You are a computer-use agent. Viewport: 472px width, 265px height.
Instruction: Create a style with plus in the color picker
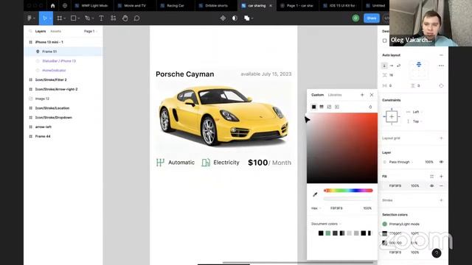click(x=362, y=95)
